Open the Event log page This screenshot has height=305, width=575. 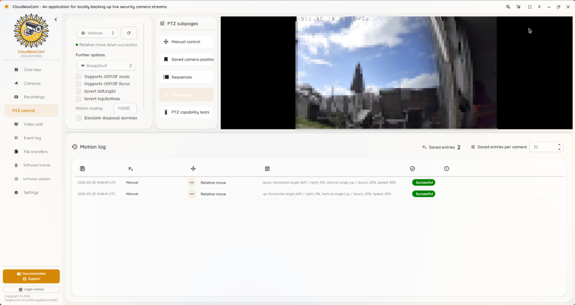[31, 138]
